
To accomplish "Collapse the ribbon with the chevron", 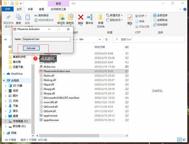I will tap(180, 9).
